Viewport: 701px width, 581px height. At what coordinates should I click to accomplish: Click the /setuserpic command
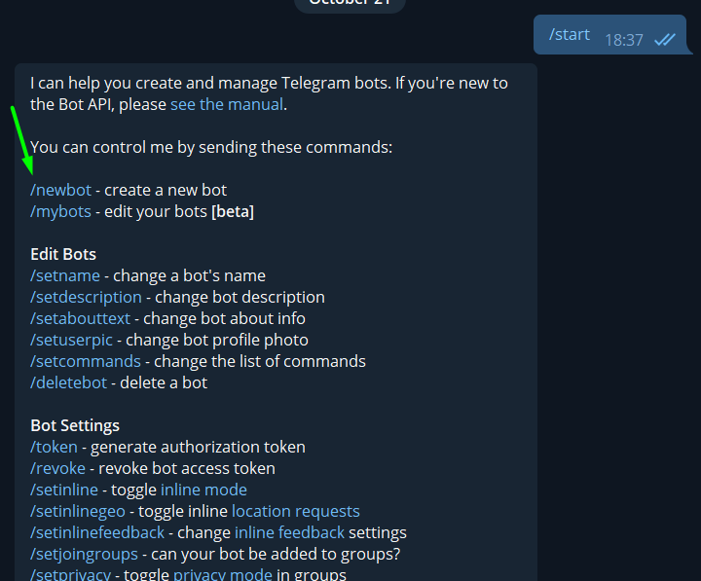click(71, 340)
